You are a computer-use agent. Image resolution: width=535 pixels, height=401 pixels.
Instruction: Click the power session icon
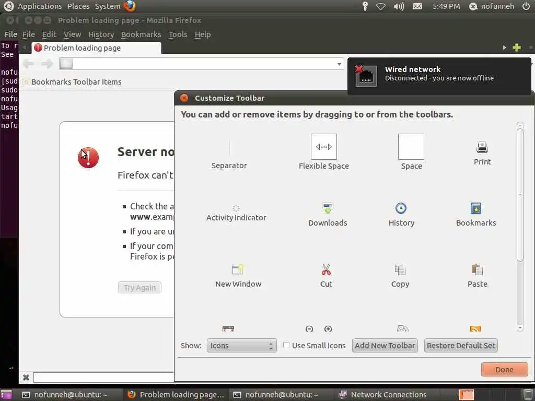526,6
